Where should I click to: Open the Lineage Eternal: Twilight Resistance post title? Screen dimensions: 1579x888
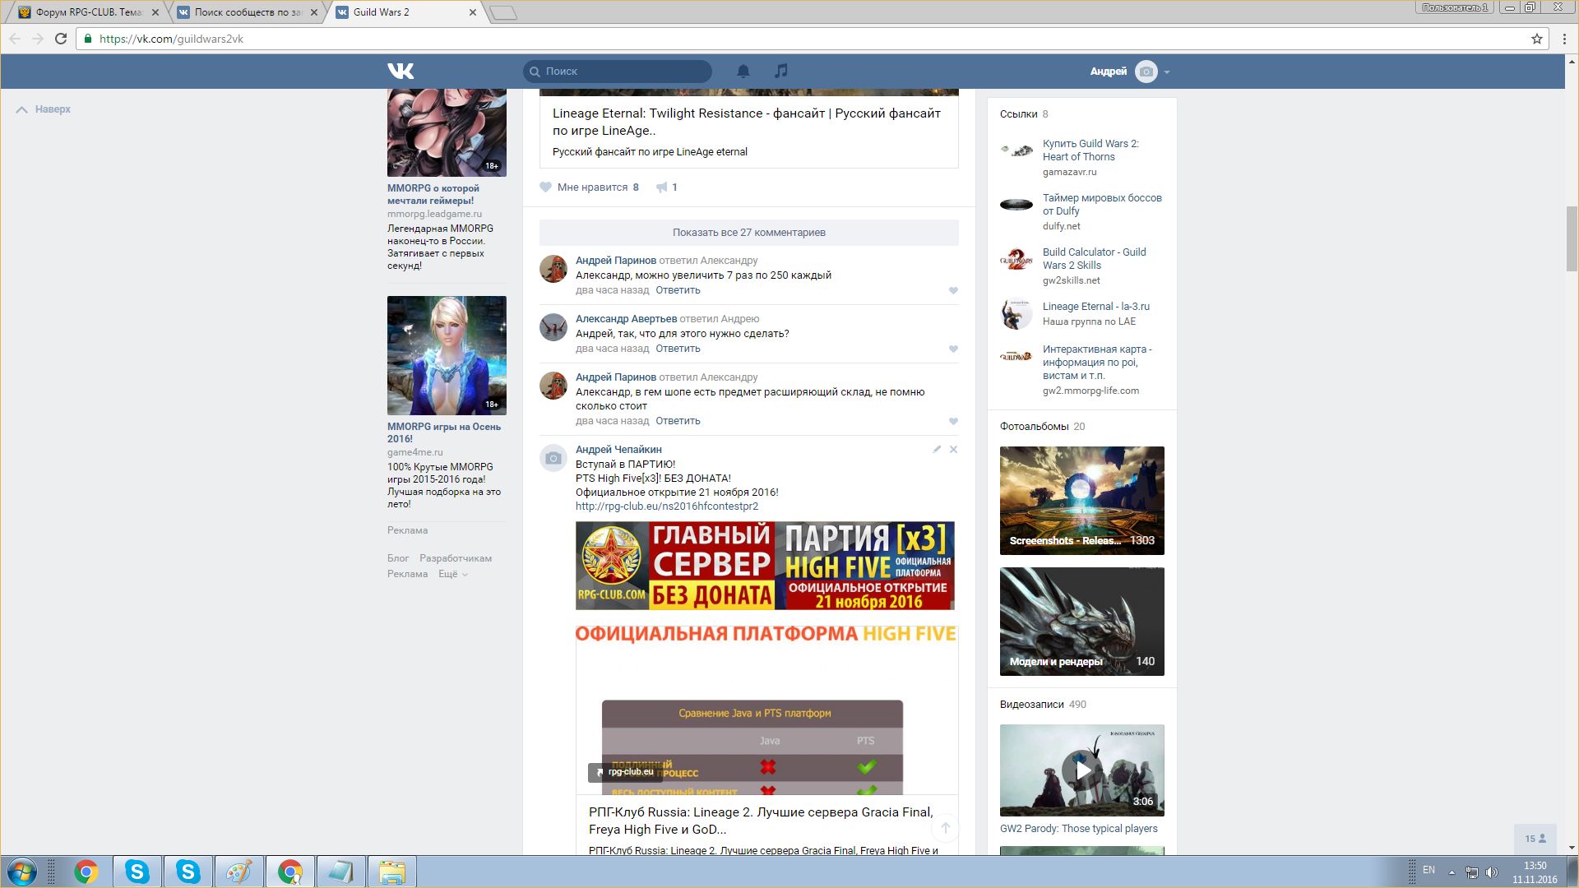[746, 122]
